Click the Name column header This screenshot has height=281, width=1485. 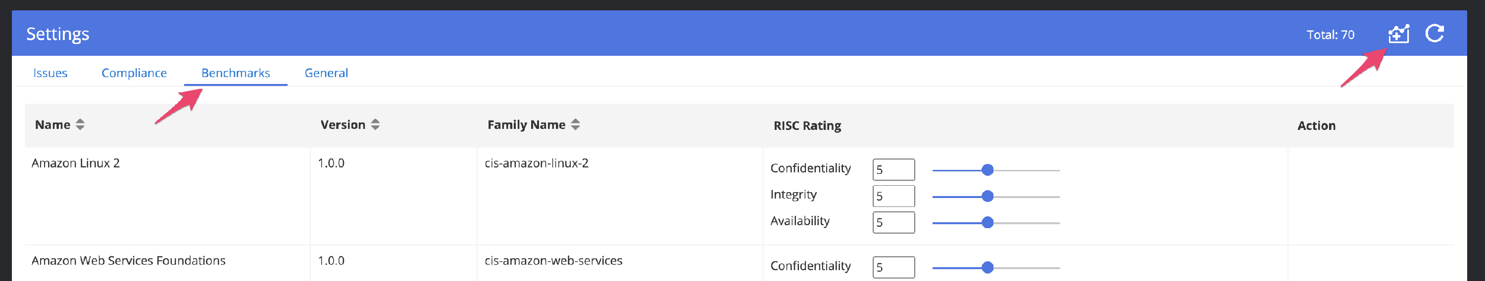click(x=52, y=125)
